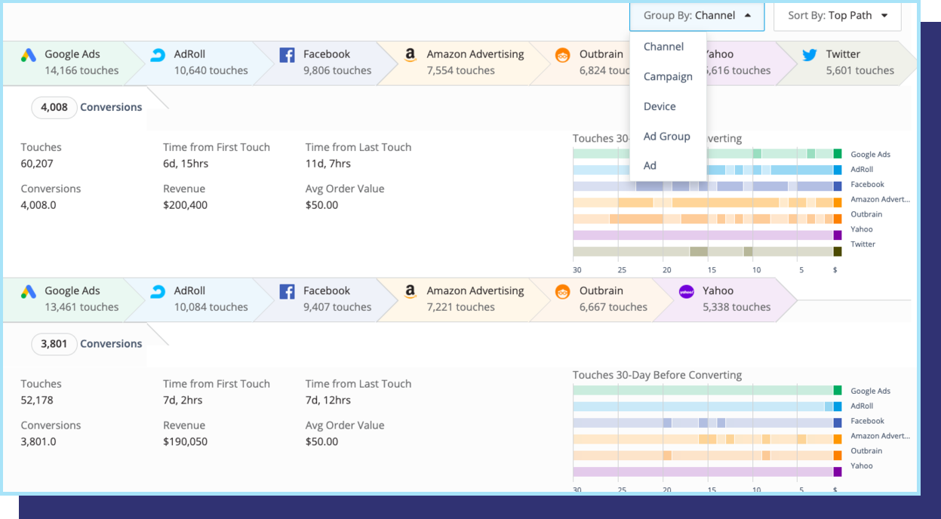Click the "7,221 touches" text
Image resolution: width=941 pixels, height=519 pixels.
[461, 308]
